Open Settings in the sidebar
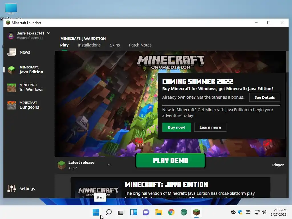The image size is (292, 219). pos(27,188)
